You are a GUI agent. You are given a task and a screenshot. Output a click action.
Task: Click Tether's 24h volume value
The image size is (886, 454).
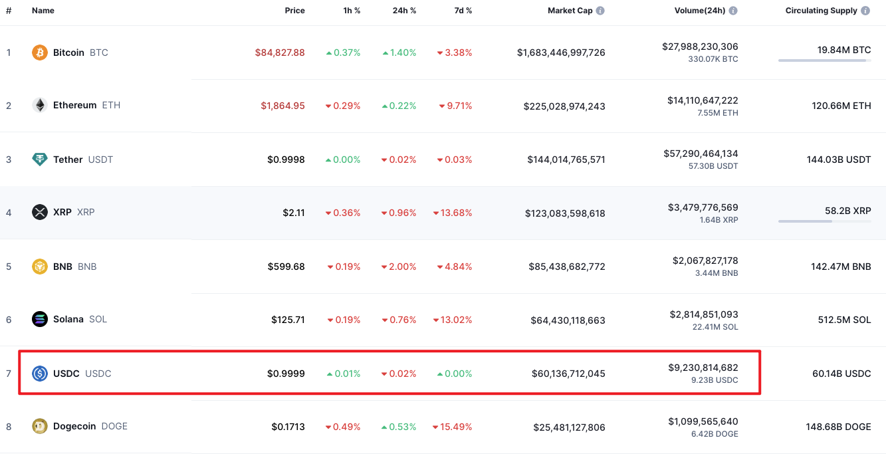coord(701,154)
